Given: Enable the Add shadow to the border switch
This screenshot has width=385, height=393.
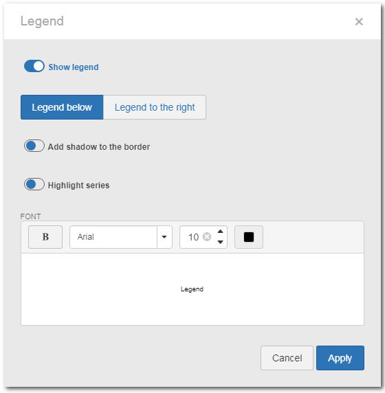Looking at the screenshot, I should (x=34, y=146).
